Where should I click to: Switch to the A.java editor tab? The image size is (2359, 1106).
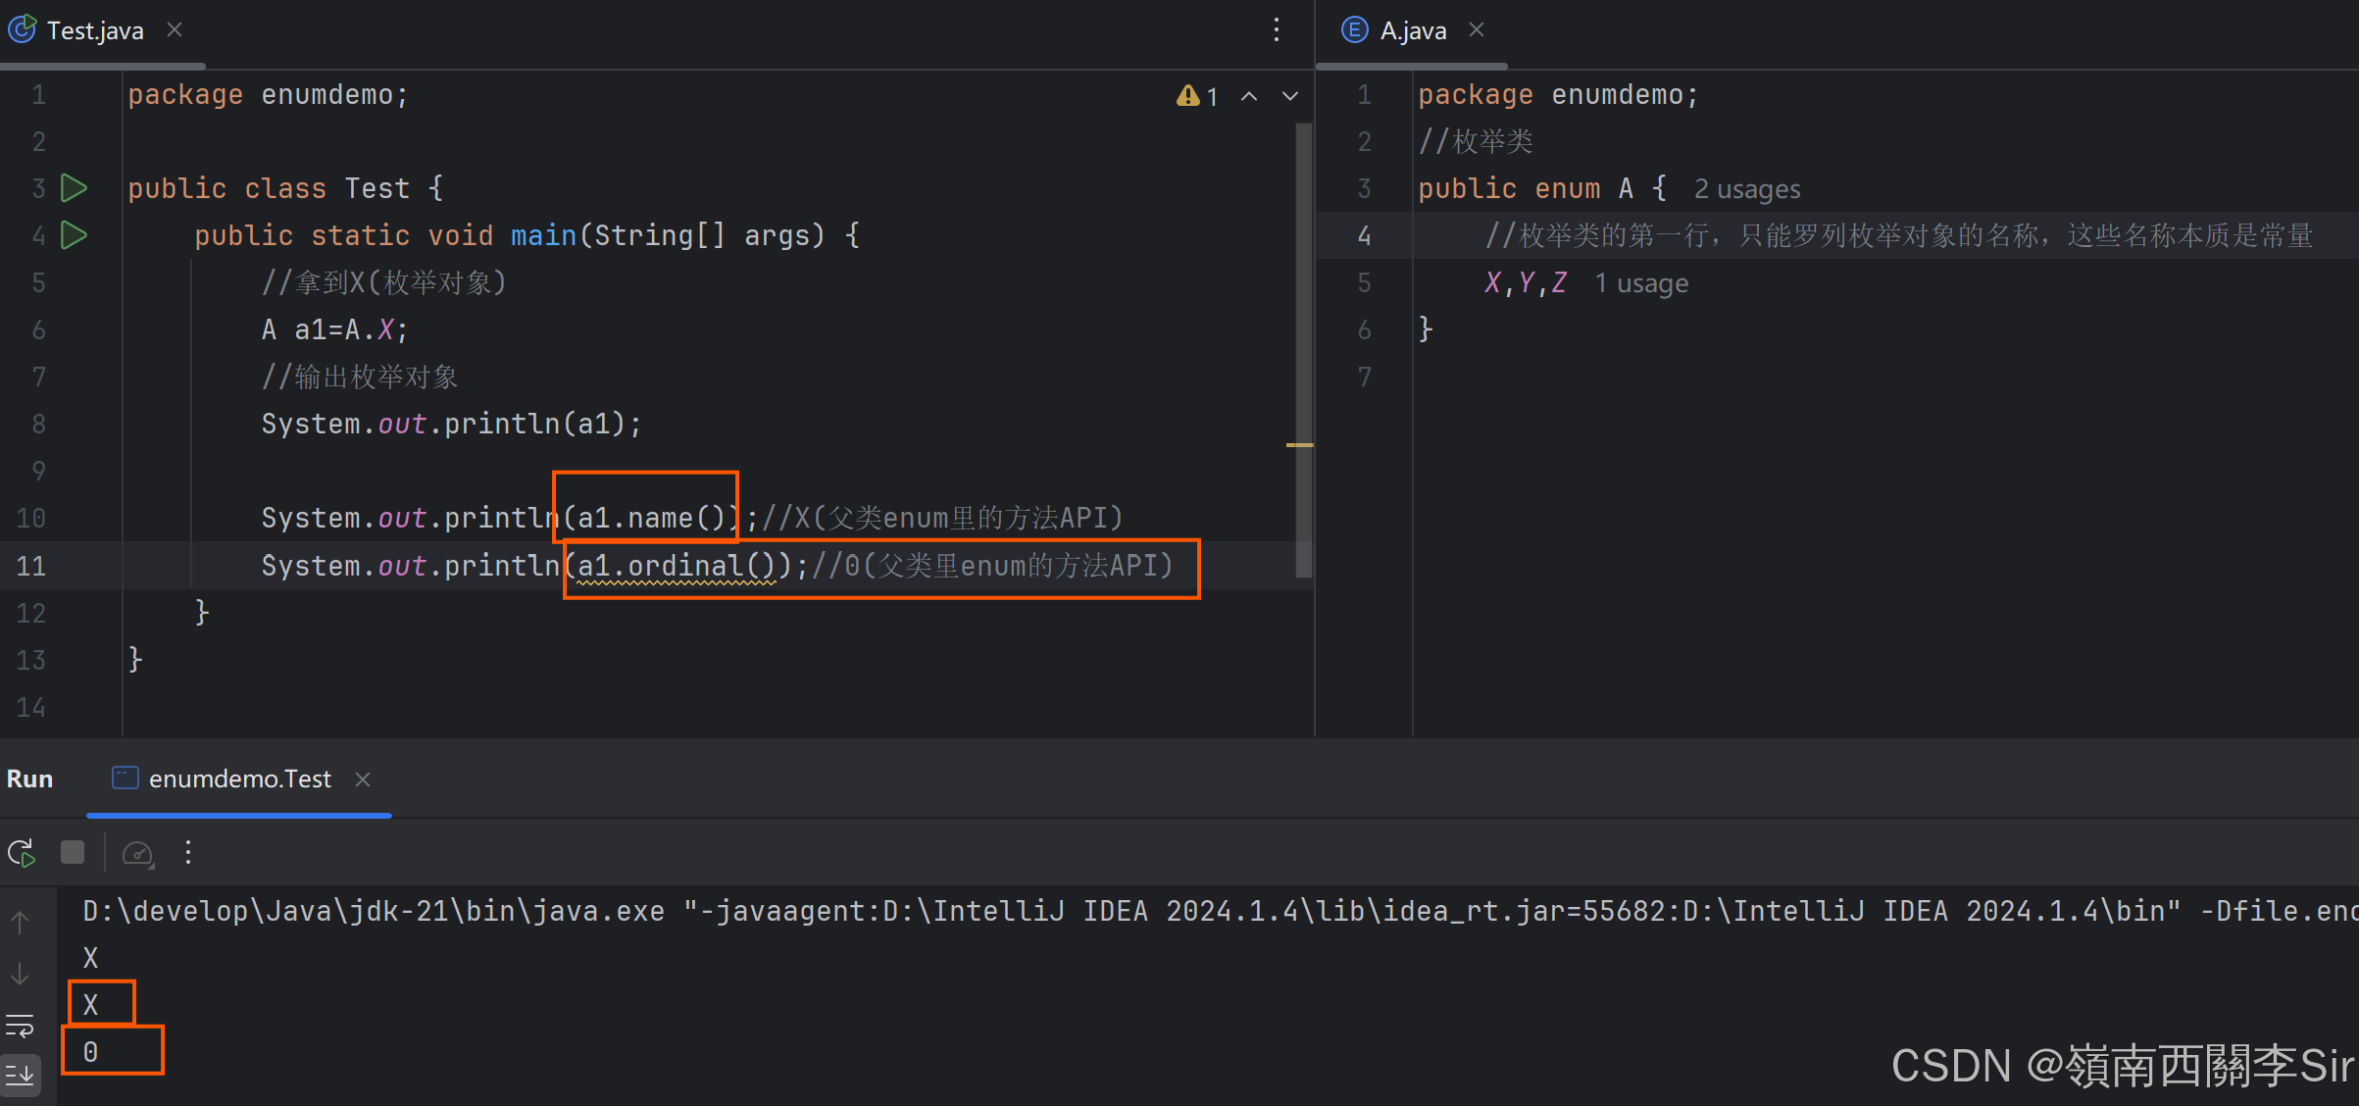pyautogui.click(x=1412, y=30)
